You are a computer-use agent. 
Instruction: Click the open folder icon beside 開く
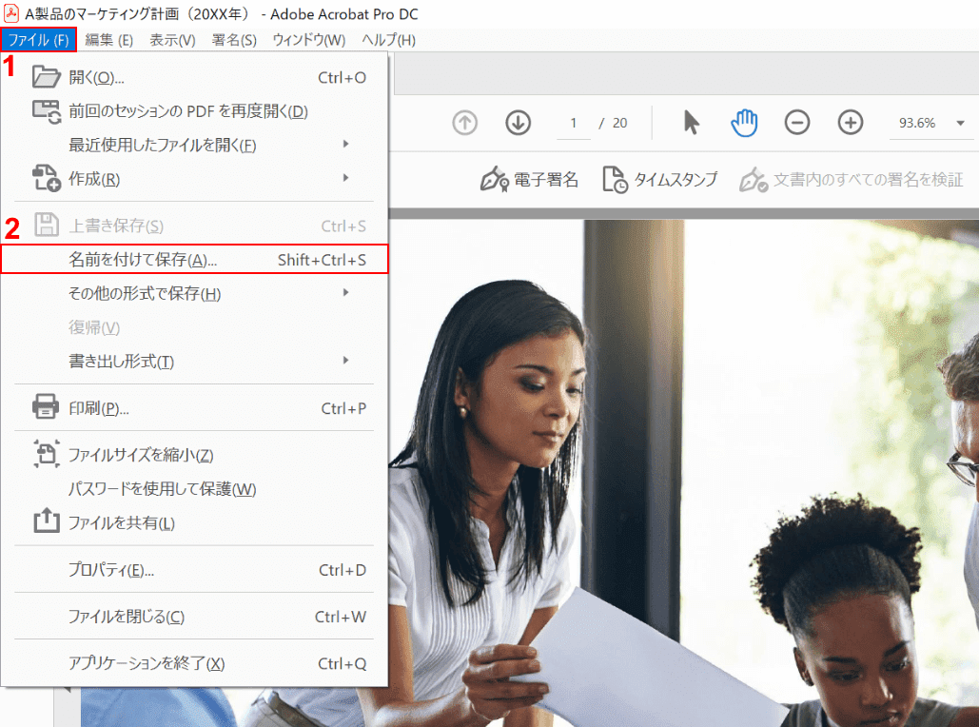(47, 77)
